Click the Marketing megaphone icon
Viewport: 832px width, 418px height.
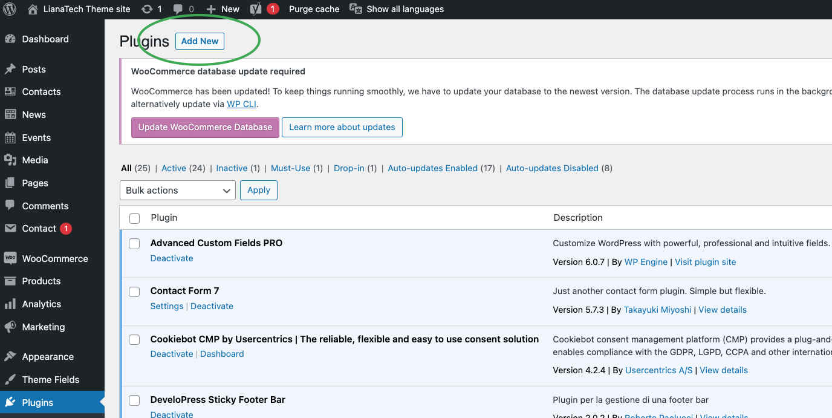pyautogui.click(x=10, y=327)
